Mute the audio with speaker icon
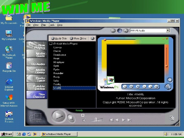 pyautogui.click(x=84, y=120)
